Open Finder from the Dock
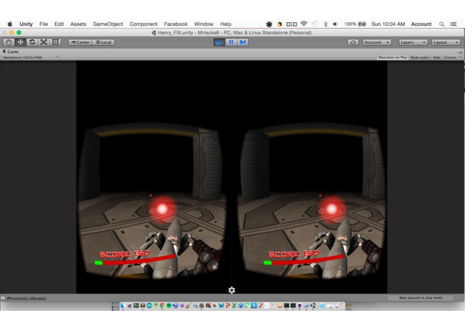Viewport: 465px width, 331px height. pyautogui.click(x=122, y=306)
